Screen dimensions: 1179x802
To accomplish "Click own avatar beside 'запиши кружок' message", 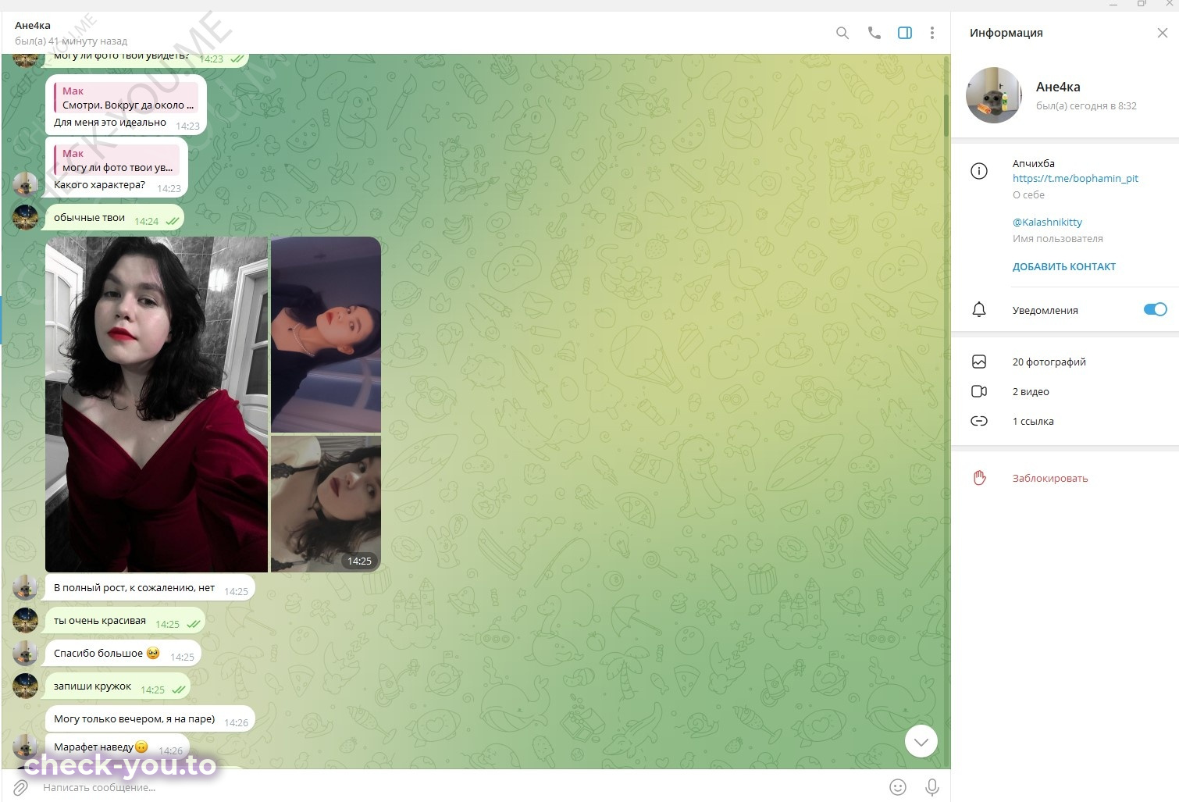I will (26, 686).
